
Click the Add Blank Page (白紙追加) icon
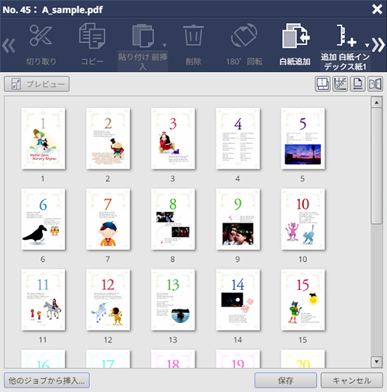(296, 35)
